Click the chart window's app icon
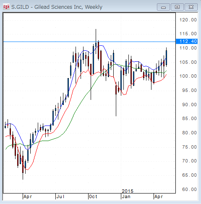The height and width of the screenshot is (204, 201). click(6, 7)
